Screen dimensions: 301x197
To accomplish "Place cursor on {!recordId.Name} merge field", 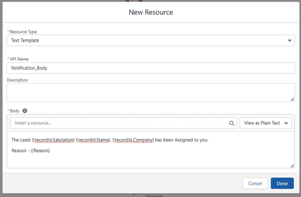I will click(93, 140).
